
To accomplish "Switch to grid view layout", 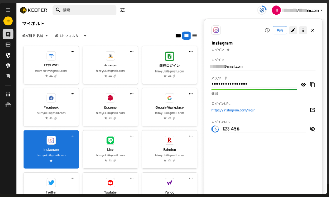I will click(x=186, y=36).
